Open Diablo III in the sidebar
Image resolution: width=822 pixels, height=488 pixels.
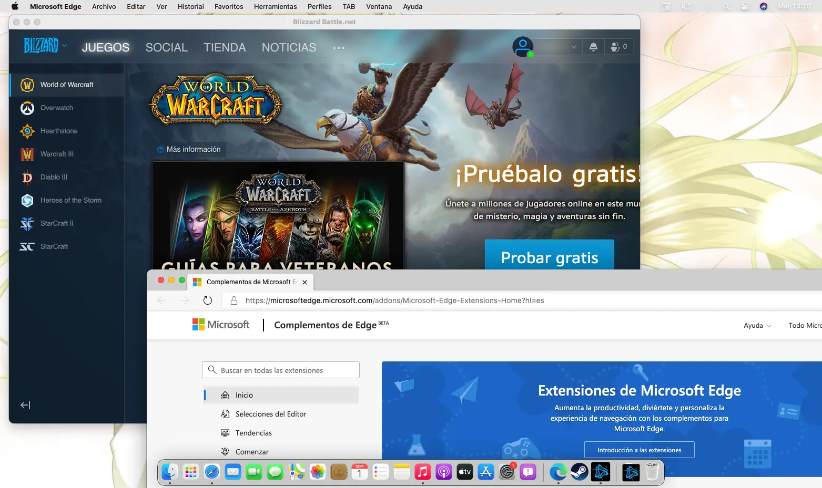click(67, 177)
